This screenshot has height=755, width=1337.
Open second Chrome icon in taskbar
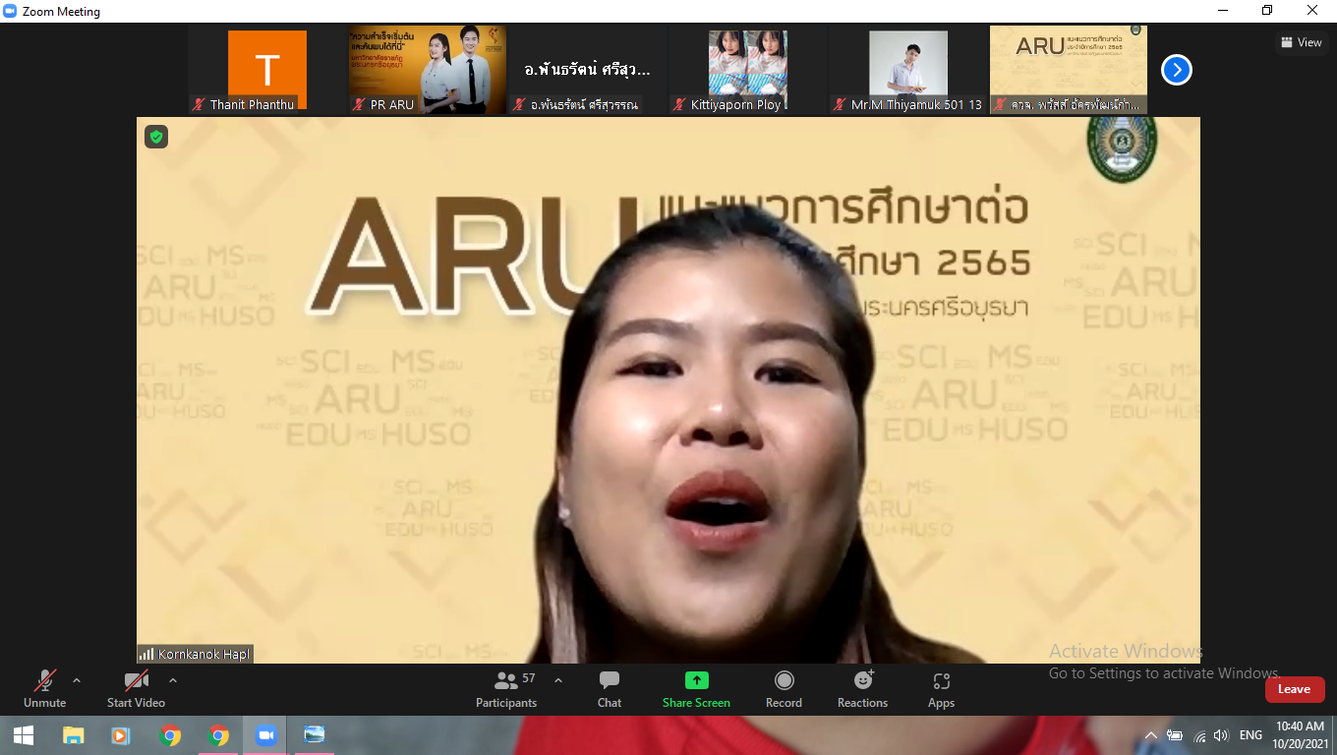[218, 735]
